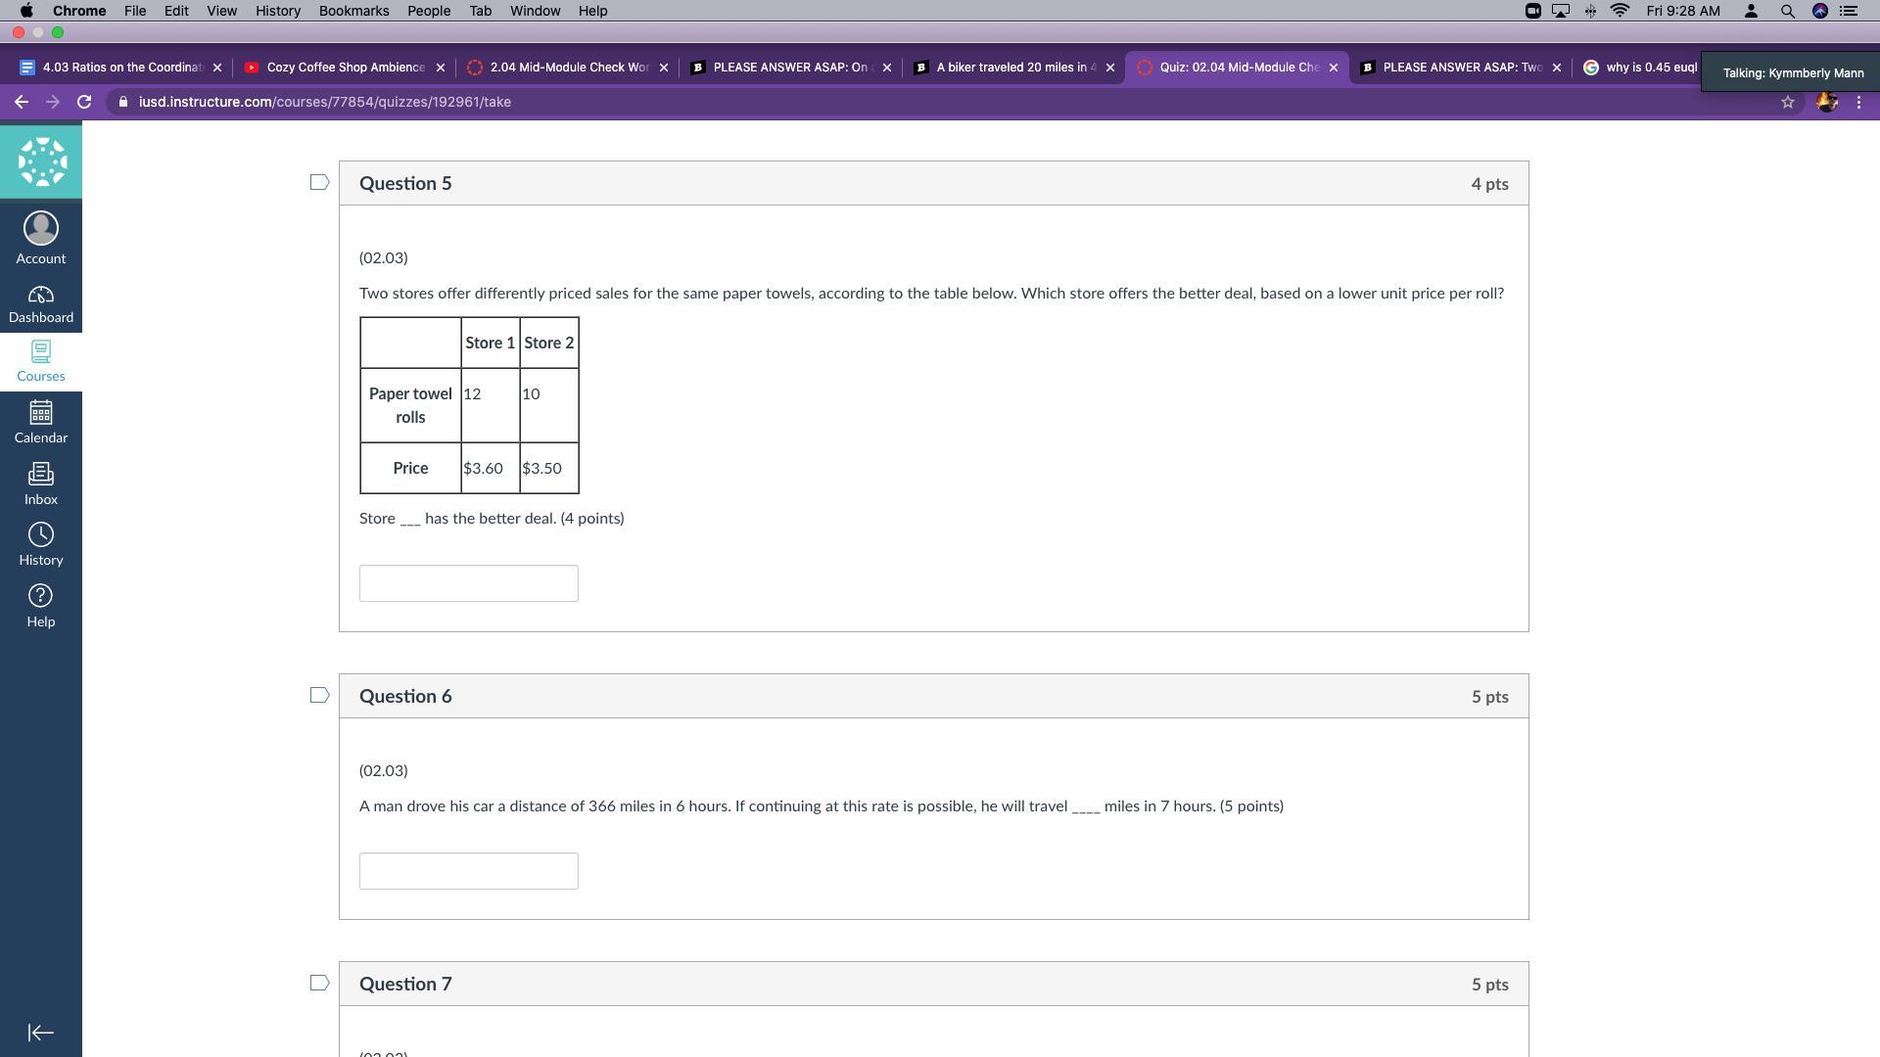Bookmark this page with star icon
Image resolution: width=1880 pixels, height=1057 pixels.
pos(1787,102)
